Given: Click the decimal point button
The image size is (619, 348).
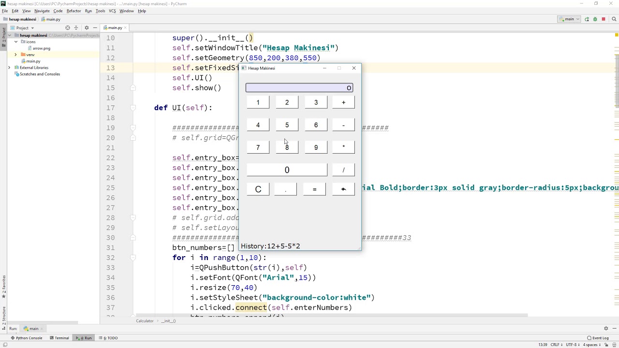Looking at the screenshot, I should tap(285, 189).
